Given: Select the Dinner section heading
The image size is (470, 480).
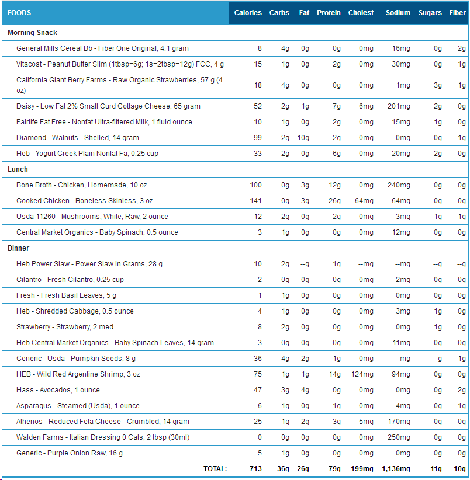Looking at the screenshot, I should coord(18,248).
